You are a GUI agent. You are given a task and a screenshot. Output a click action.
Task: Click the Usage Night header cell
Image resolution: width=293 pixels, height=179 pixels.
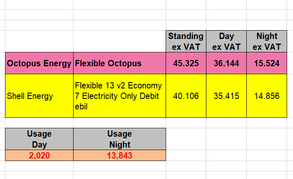tap(119, 139)
